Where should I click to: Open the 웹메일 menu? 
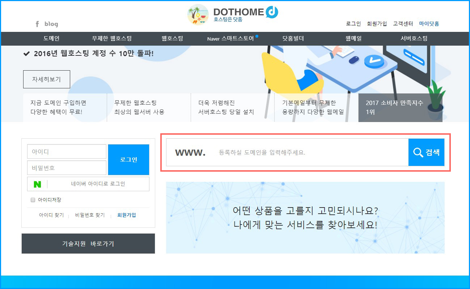coord(353,38)
